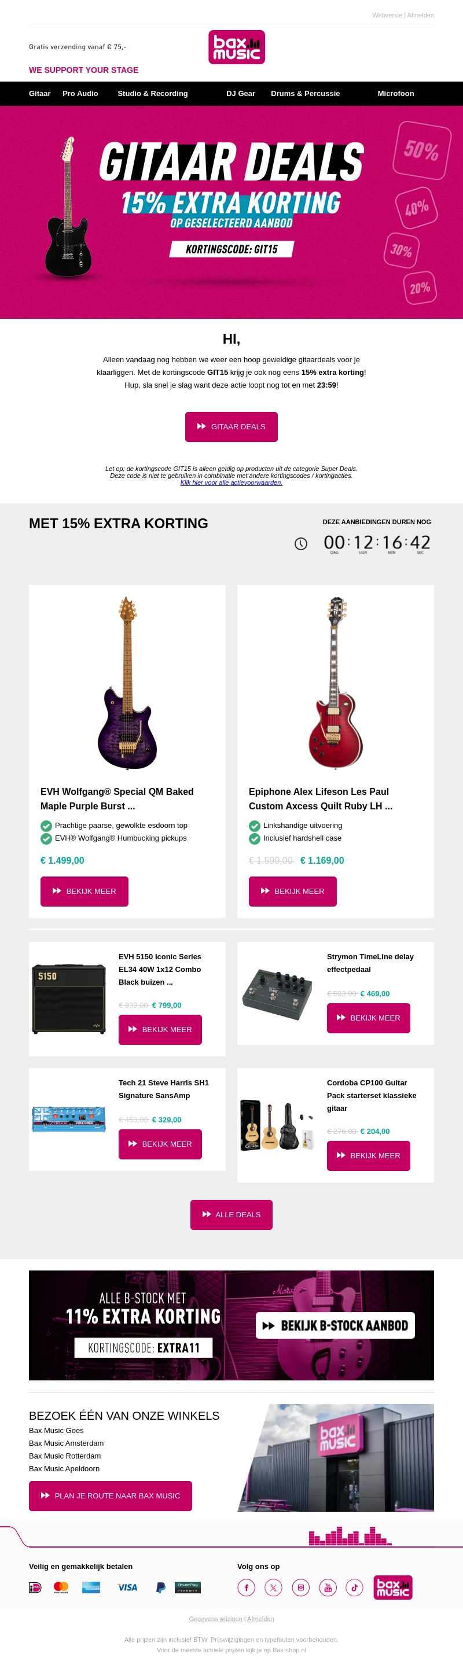Click the Epiphone Les Paul guitar image
Image resolution: width=463 pixels, height=1661 pixels.
click(x=335, y=682)
